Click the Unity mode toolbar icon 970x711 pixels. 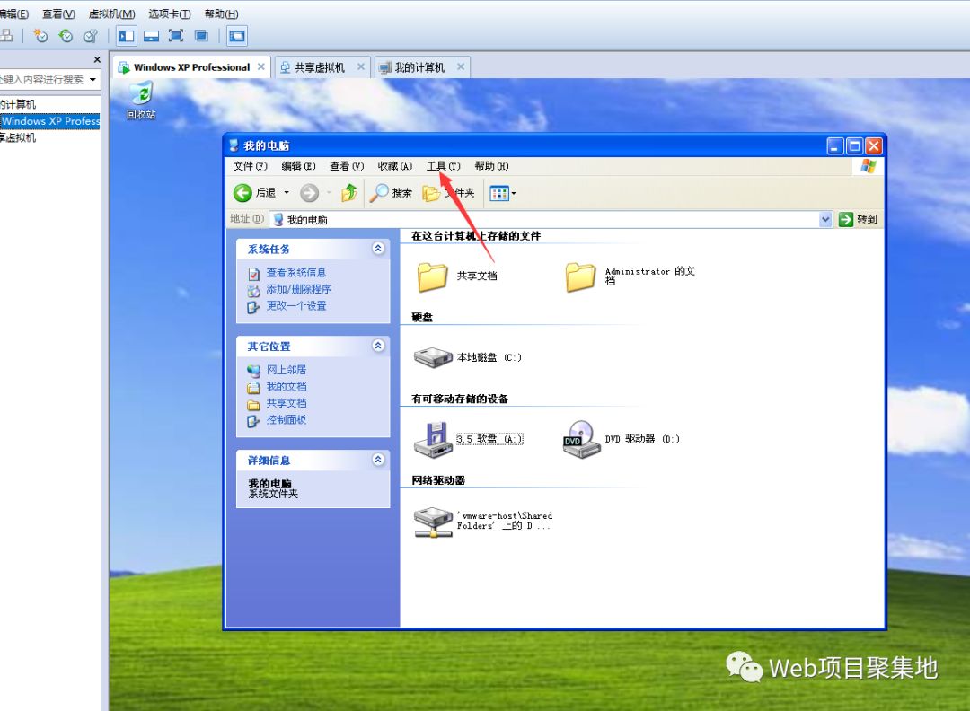(x=202, y=36)
